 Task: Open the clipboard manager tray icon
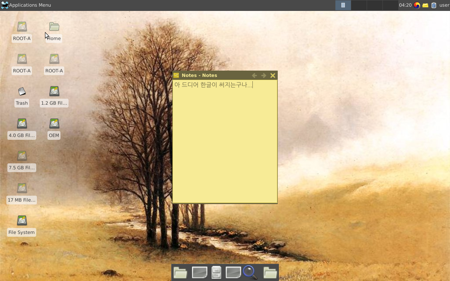(434, 5)
